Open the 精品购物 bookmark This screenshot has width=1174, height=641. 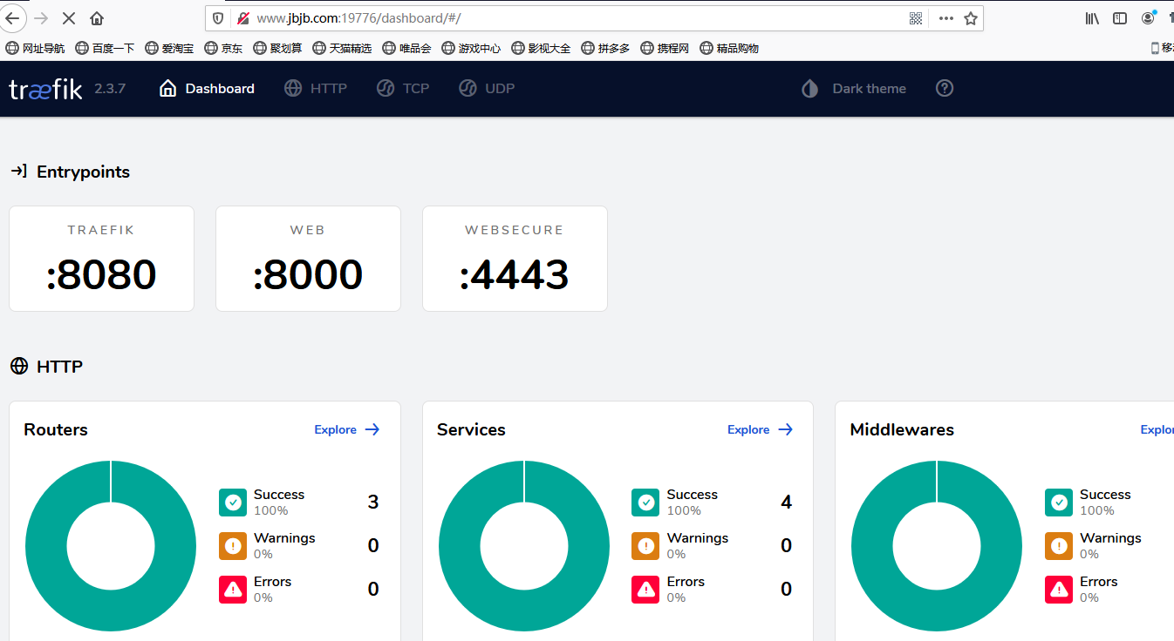point(729,49)
